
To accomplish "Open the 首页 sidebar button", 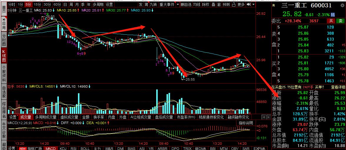I will click(4, 8).
